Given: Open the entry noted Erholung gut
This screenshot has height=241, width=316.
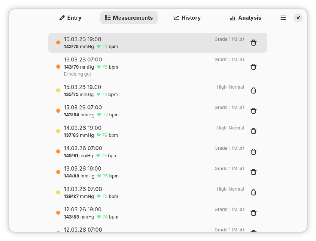Looking at the screenshot, I should click(x=150, y=67).
